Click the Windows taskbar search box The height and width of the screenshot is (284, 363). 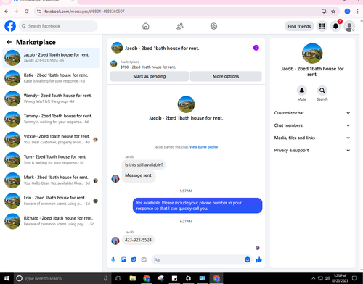click(62, 278)
